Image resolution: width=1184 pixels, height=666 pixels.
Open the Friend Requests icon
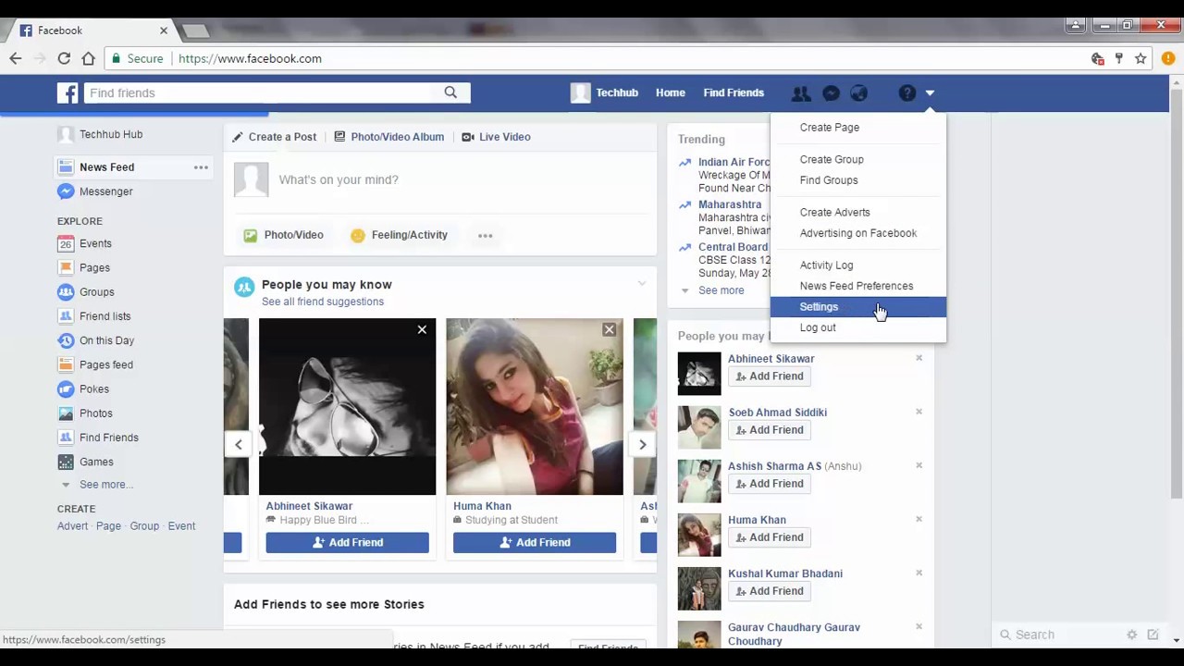pyautogui.click(x=801, y=92)
